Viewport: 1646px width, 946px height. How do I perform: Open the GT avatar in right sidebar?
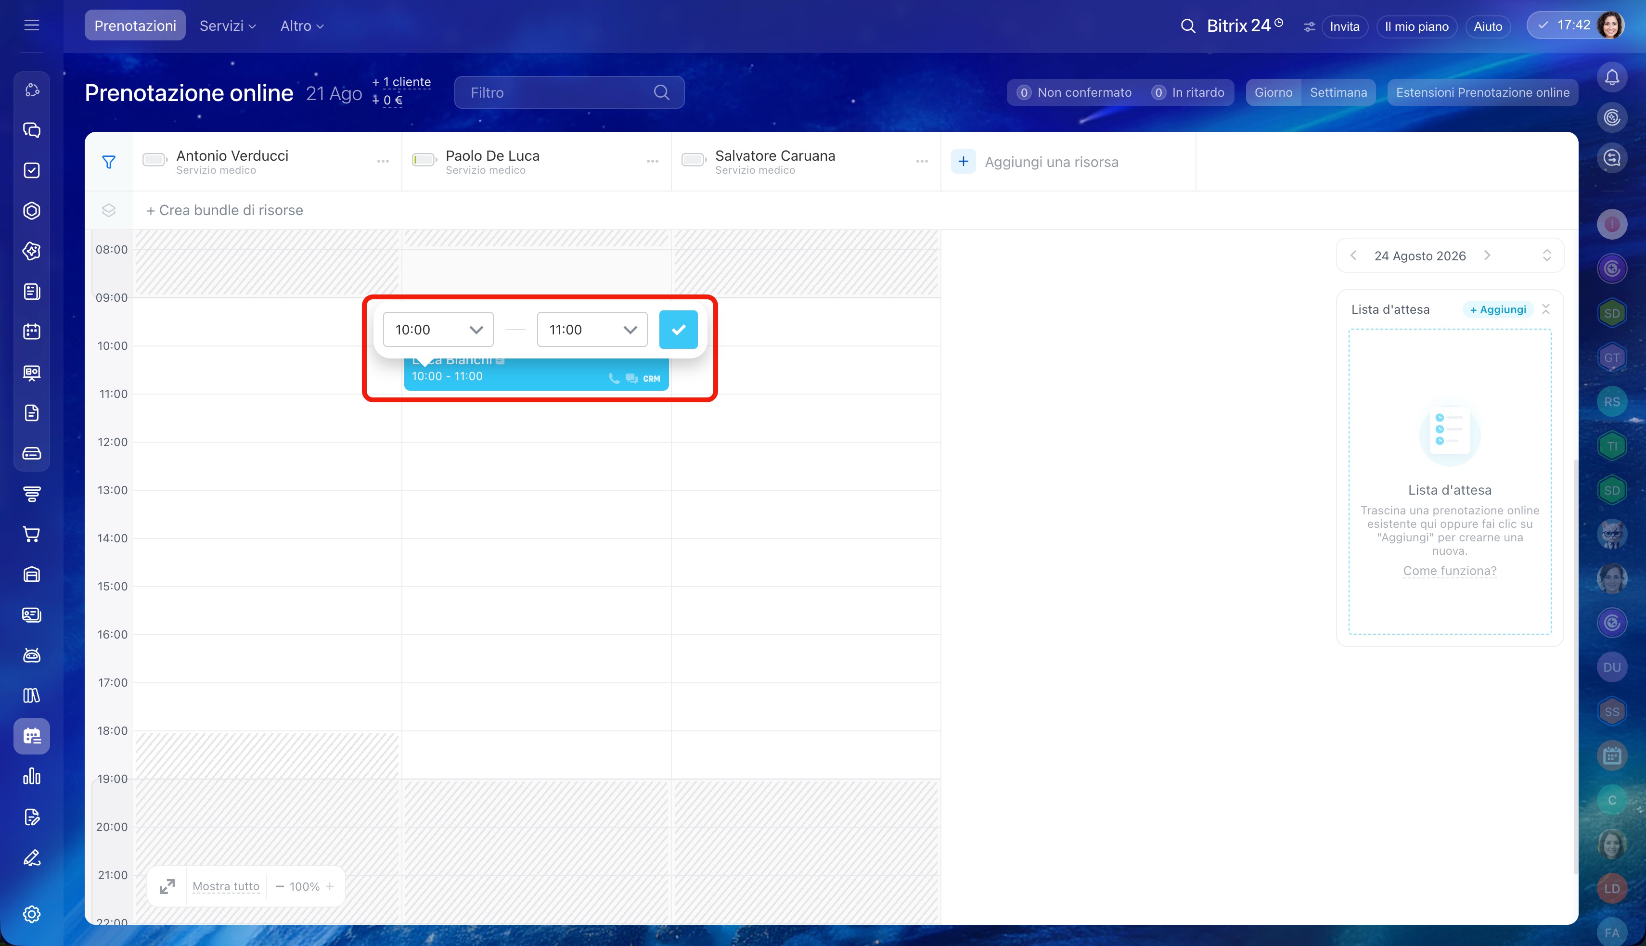click(x=1611, y=358)
